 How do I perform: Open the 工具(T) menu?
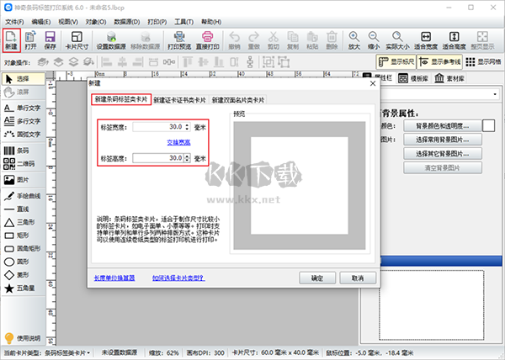tap(183, 22)
